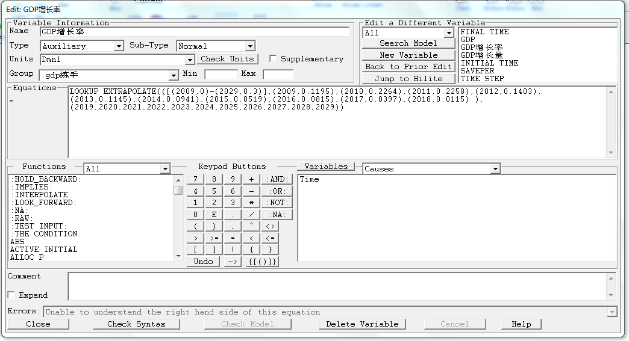Select TIME STEP in the variable list
The width and height of the screenshot is (629, 341).
click(x=482, y=79)
